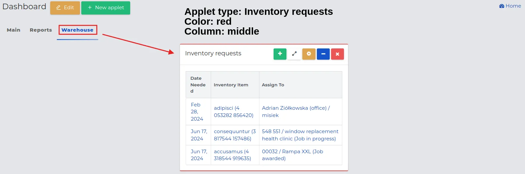Open the window replacement health clinic job link
Image resolution: width=525 pixels, height=174 pixels.
coord(300,135)
